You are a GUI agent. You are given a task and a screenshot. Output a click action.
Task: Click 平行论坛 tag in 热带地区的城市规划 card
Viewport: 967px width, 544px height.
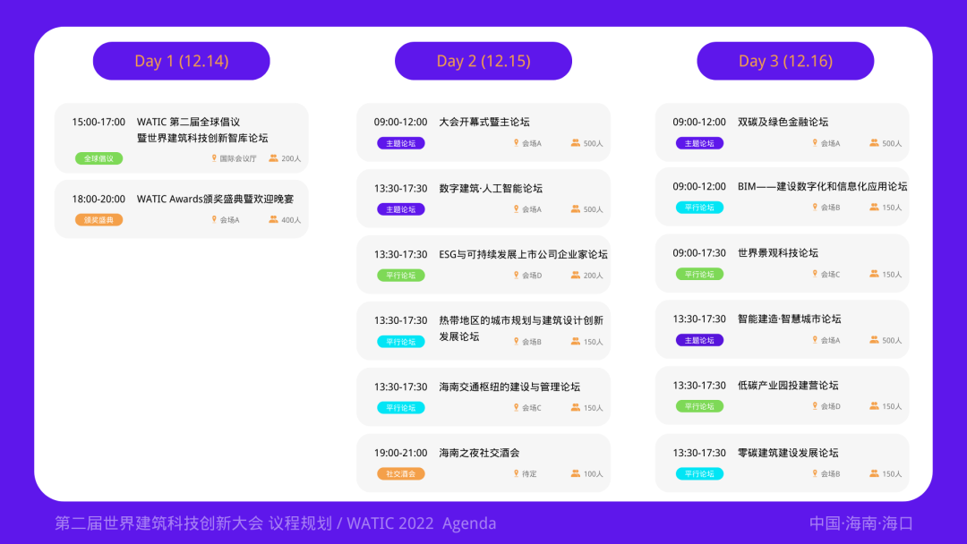coord(401,341)
